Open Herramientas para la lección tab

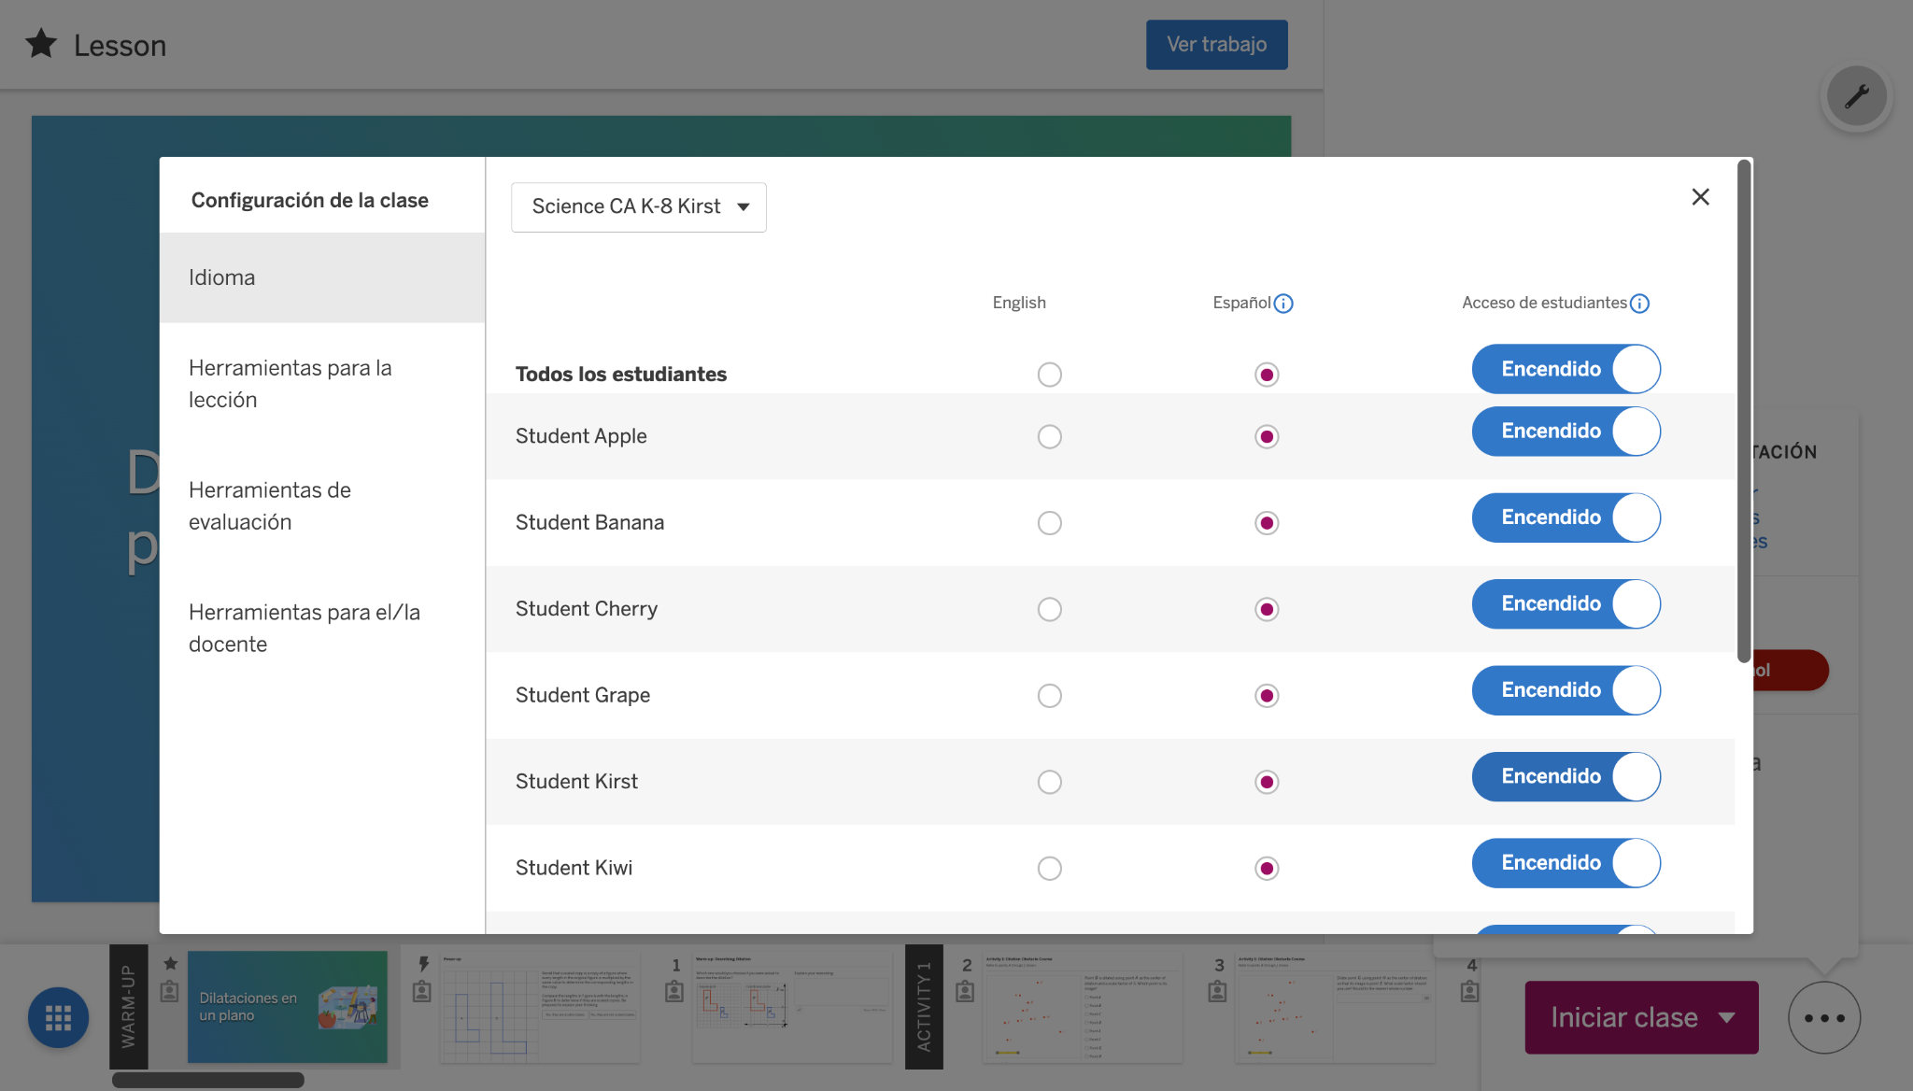pos(290,384)
